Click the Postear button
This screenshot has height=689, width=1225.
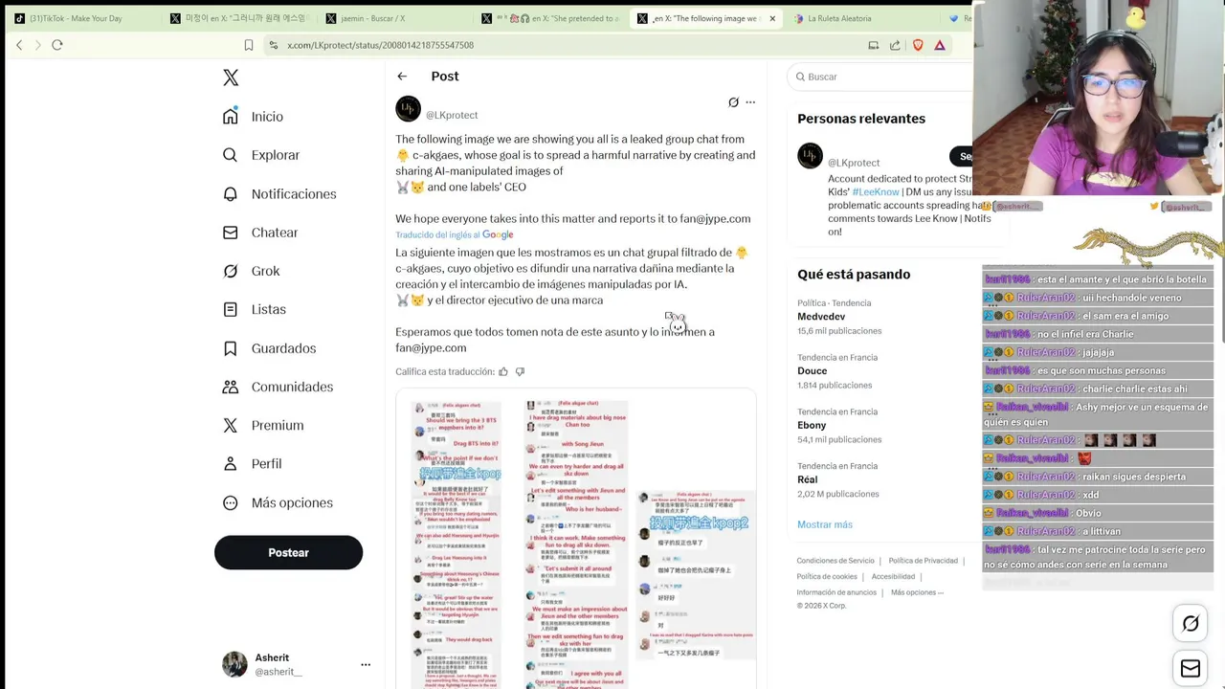click(x=288, y=552)
